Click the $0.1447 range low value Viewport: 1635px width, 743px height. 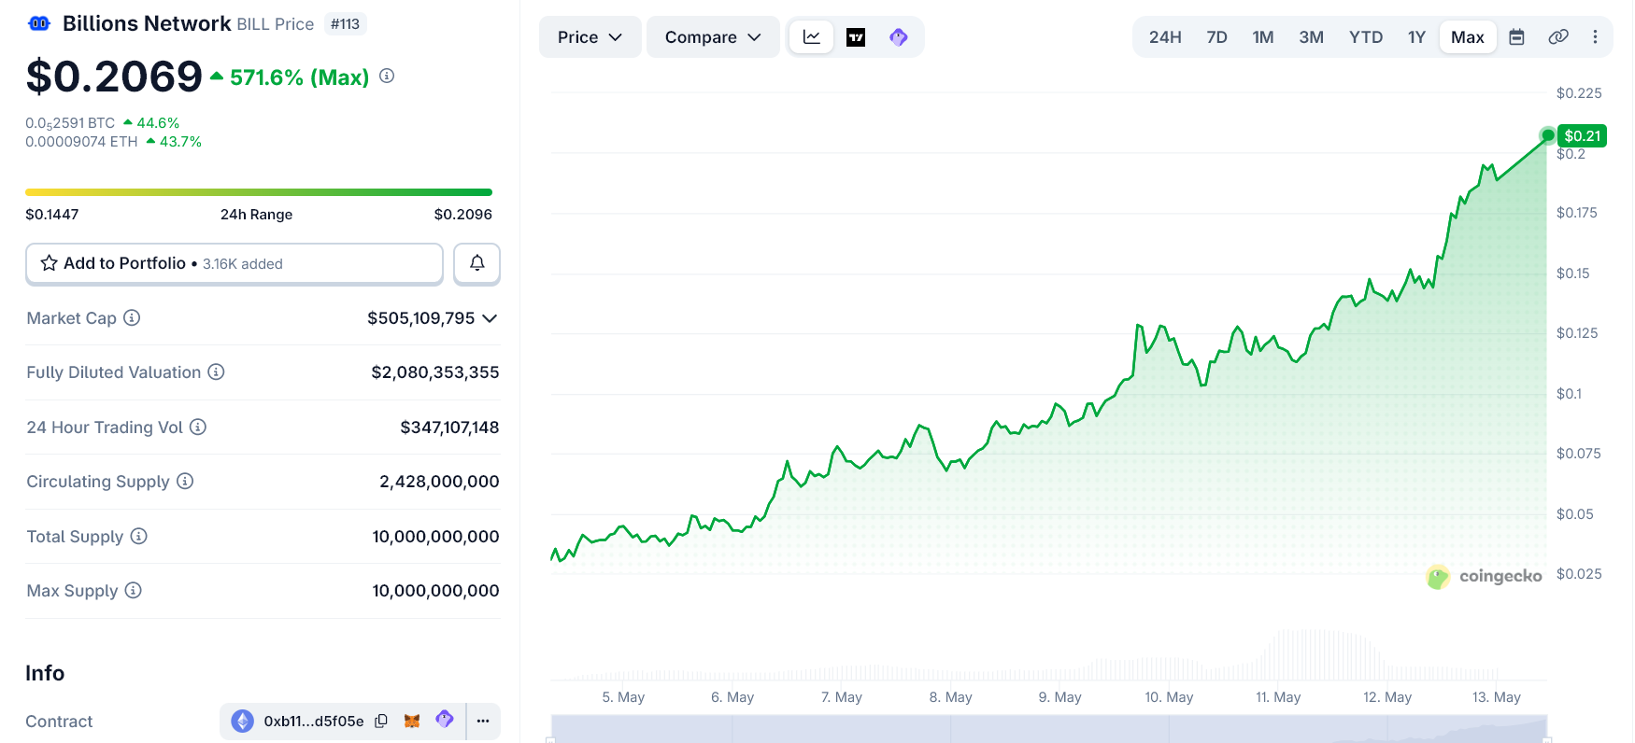click(x=52, y=215)
